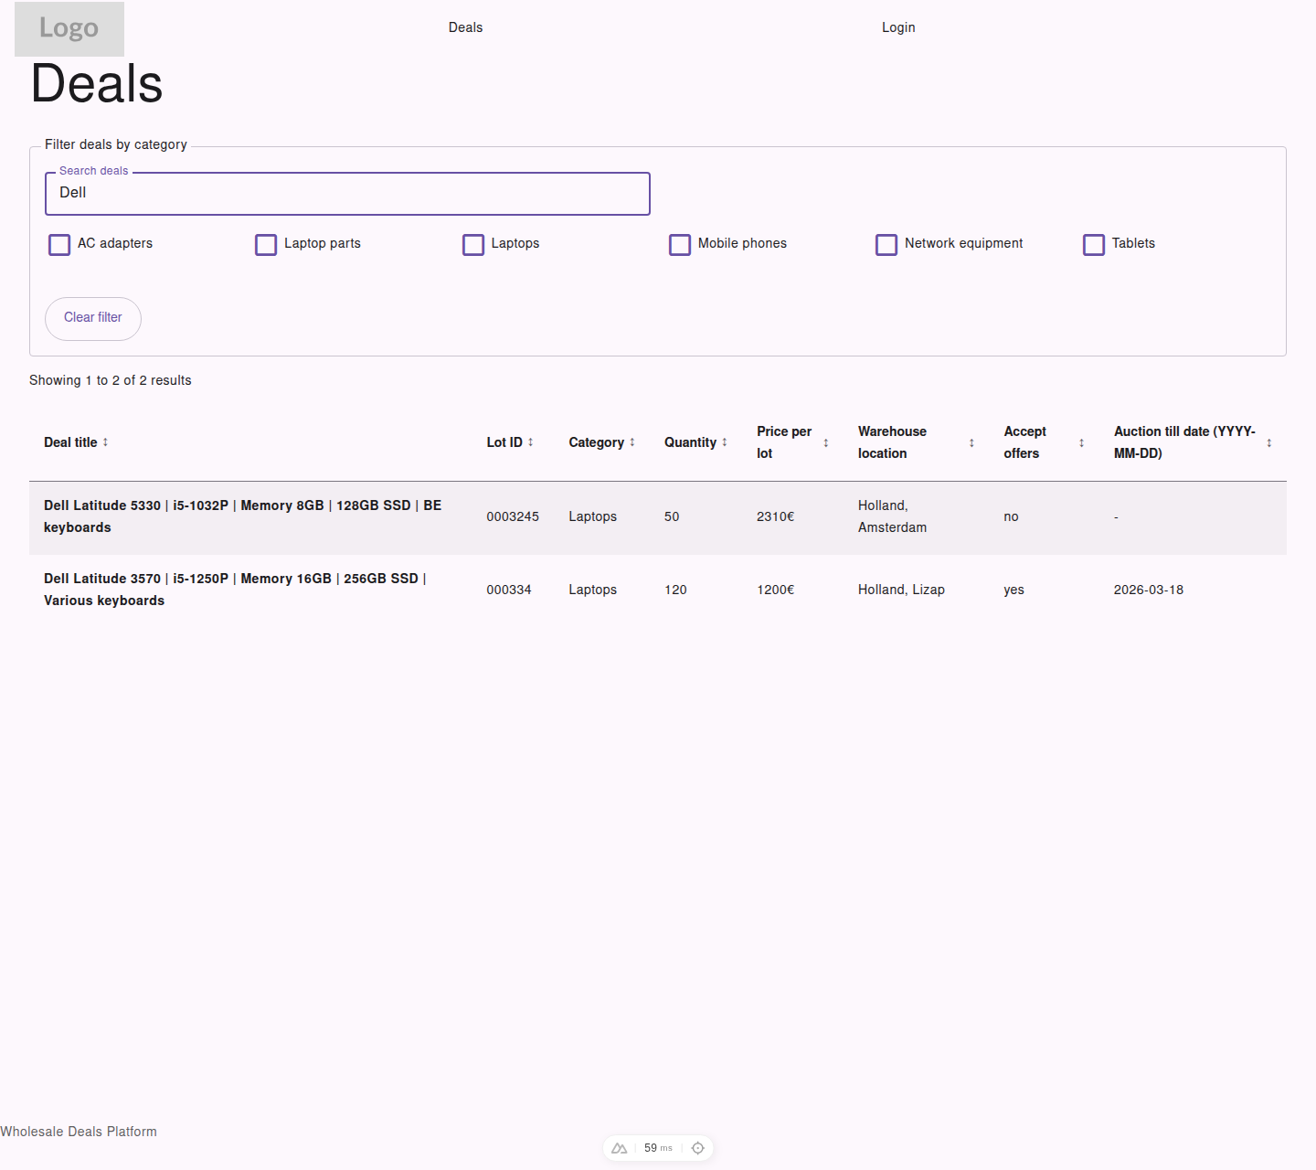
Task: Toggle sorting on Accept offers column
Action: coord(1080,441)
